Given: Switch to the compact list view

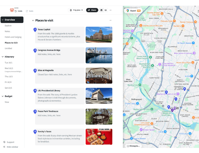Looking at the screenshot, I should tap(106, 10).
